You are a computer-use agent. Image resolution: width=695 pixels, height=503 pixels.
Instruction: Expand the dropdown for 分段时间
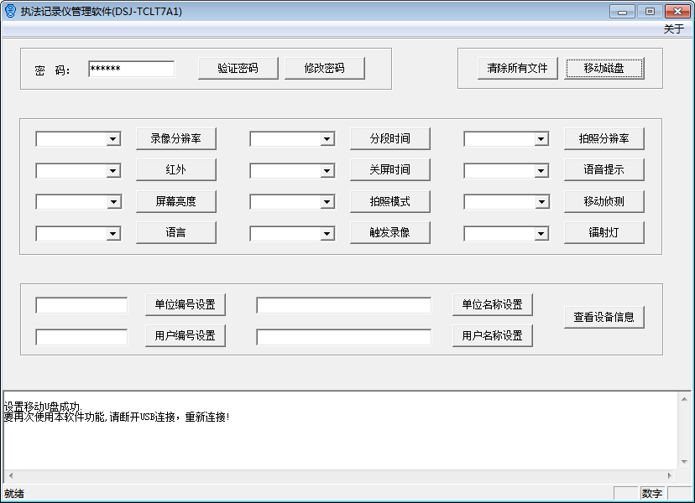327,139
